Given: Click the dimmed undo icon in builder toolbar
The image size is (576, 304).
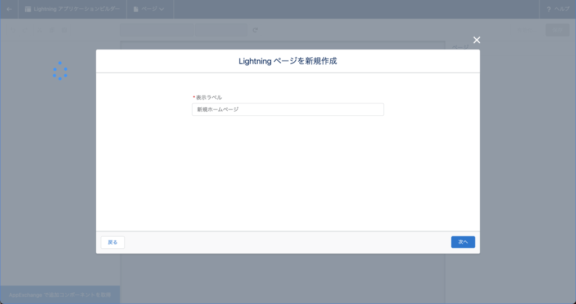Looking at the screenshot, I should (x=13, y=30).
